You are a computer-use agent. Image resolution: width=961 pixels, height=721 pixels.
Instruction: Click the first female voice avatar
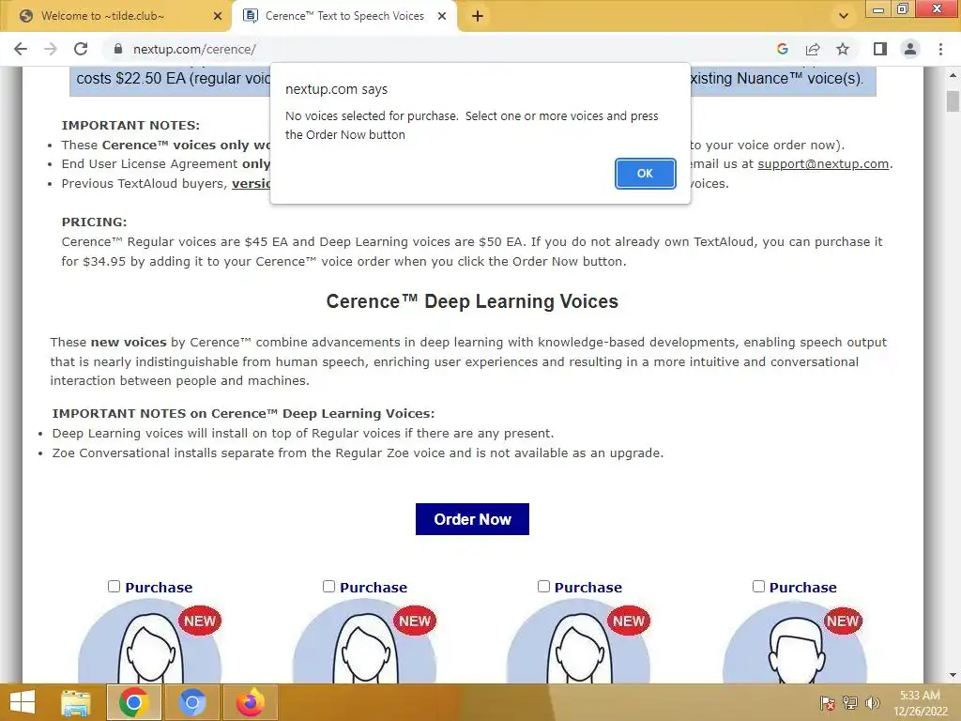point(149,642)
